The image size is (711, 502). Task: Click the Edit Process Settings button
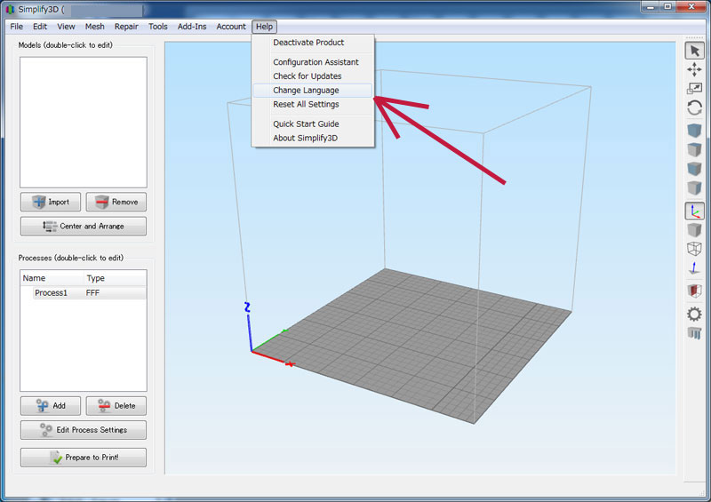click(x=84, y=430)
